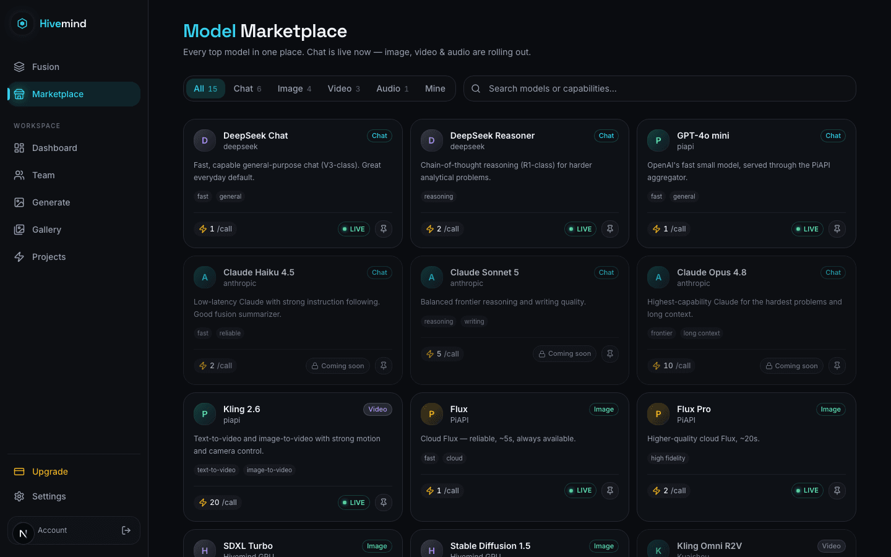The image size is (891, 557).
Task: Click the DeepSeek Reasoner D avatar
Action: tap(432, 140)
